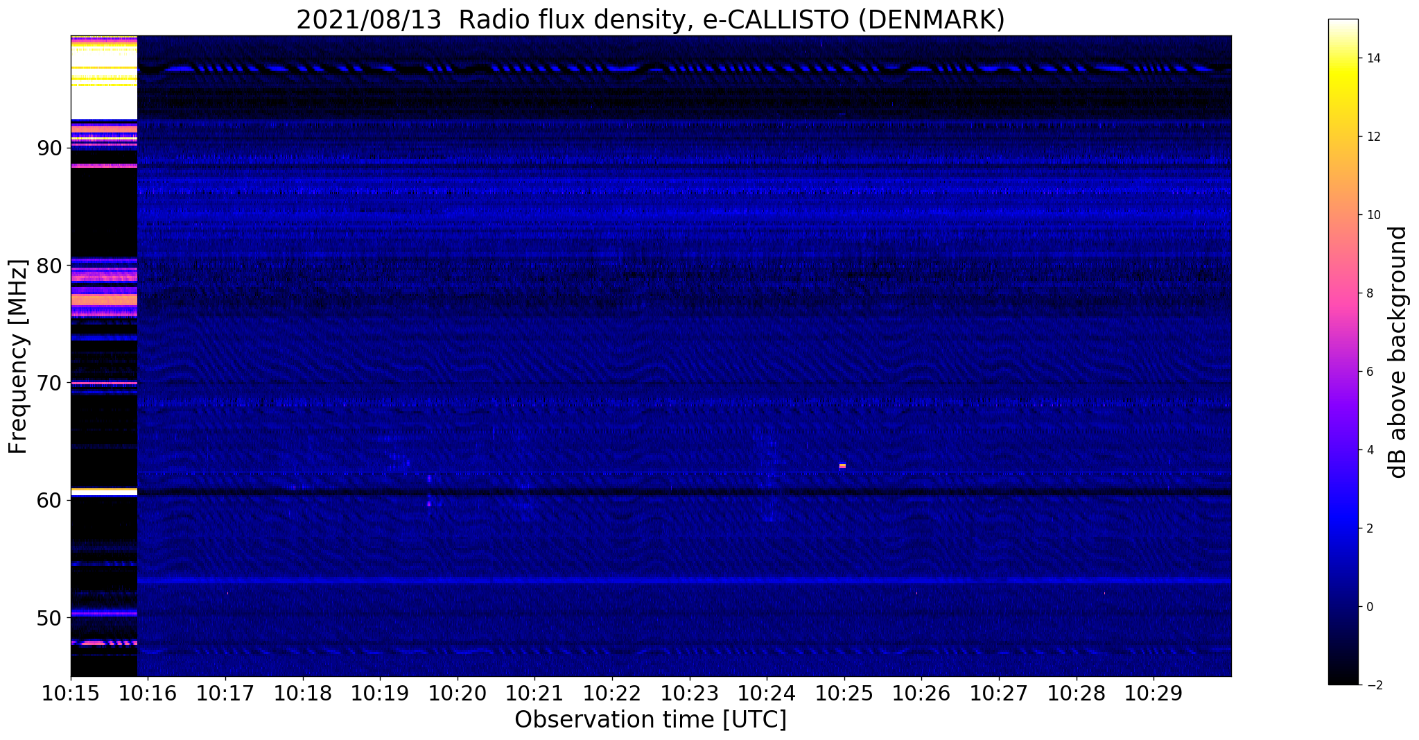Click the colorbar tick label 14
Viewport: 1419px width, 740px height.
click(1372, 58)
